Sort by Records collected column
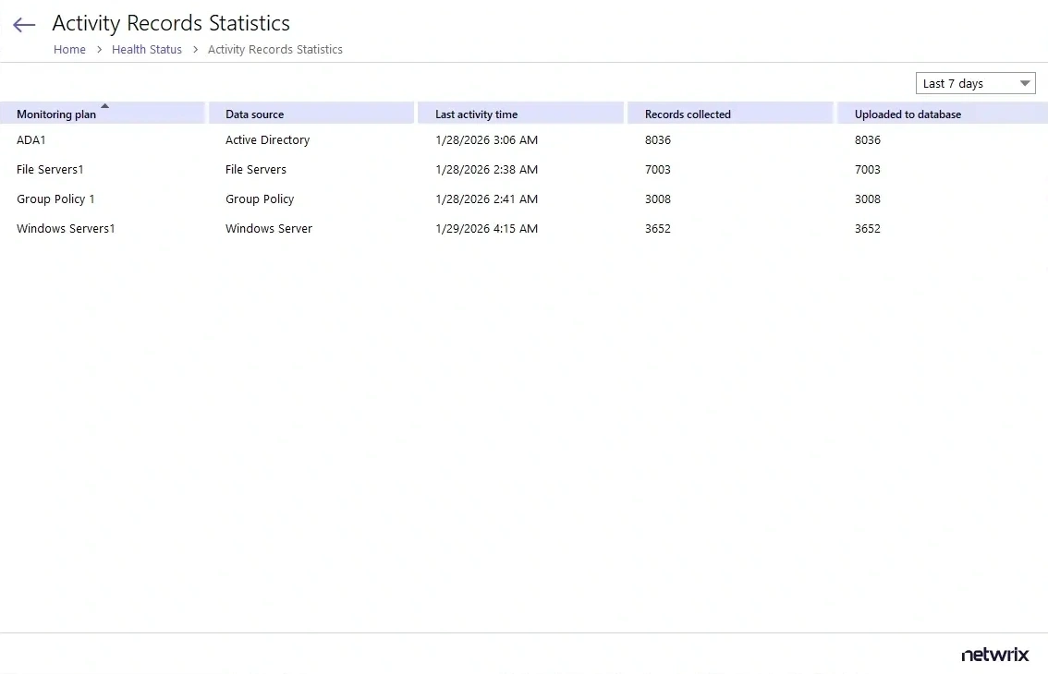This screenshot has width=1048, height=674. 688,114
